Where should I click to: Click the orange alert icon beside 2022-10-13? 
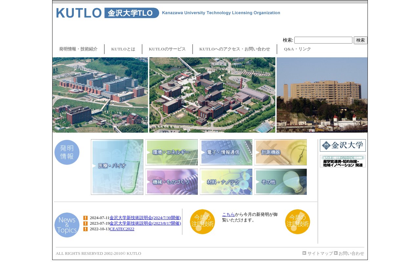pyautogui.click(x=85, y=229)
